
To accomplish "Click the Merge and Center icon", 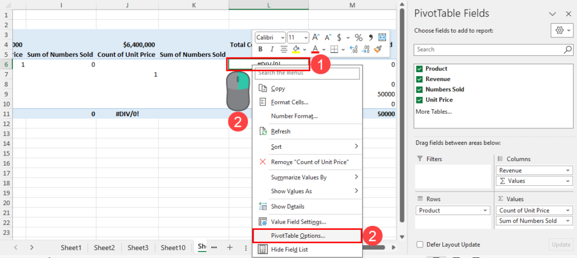I will pyautogui.click(x=382, y=37).
